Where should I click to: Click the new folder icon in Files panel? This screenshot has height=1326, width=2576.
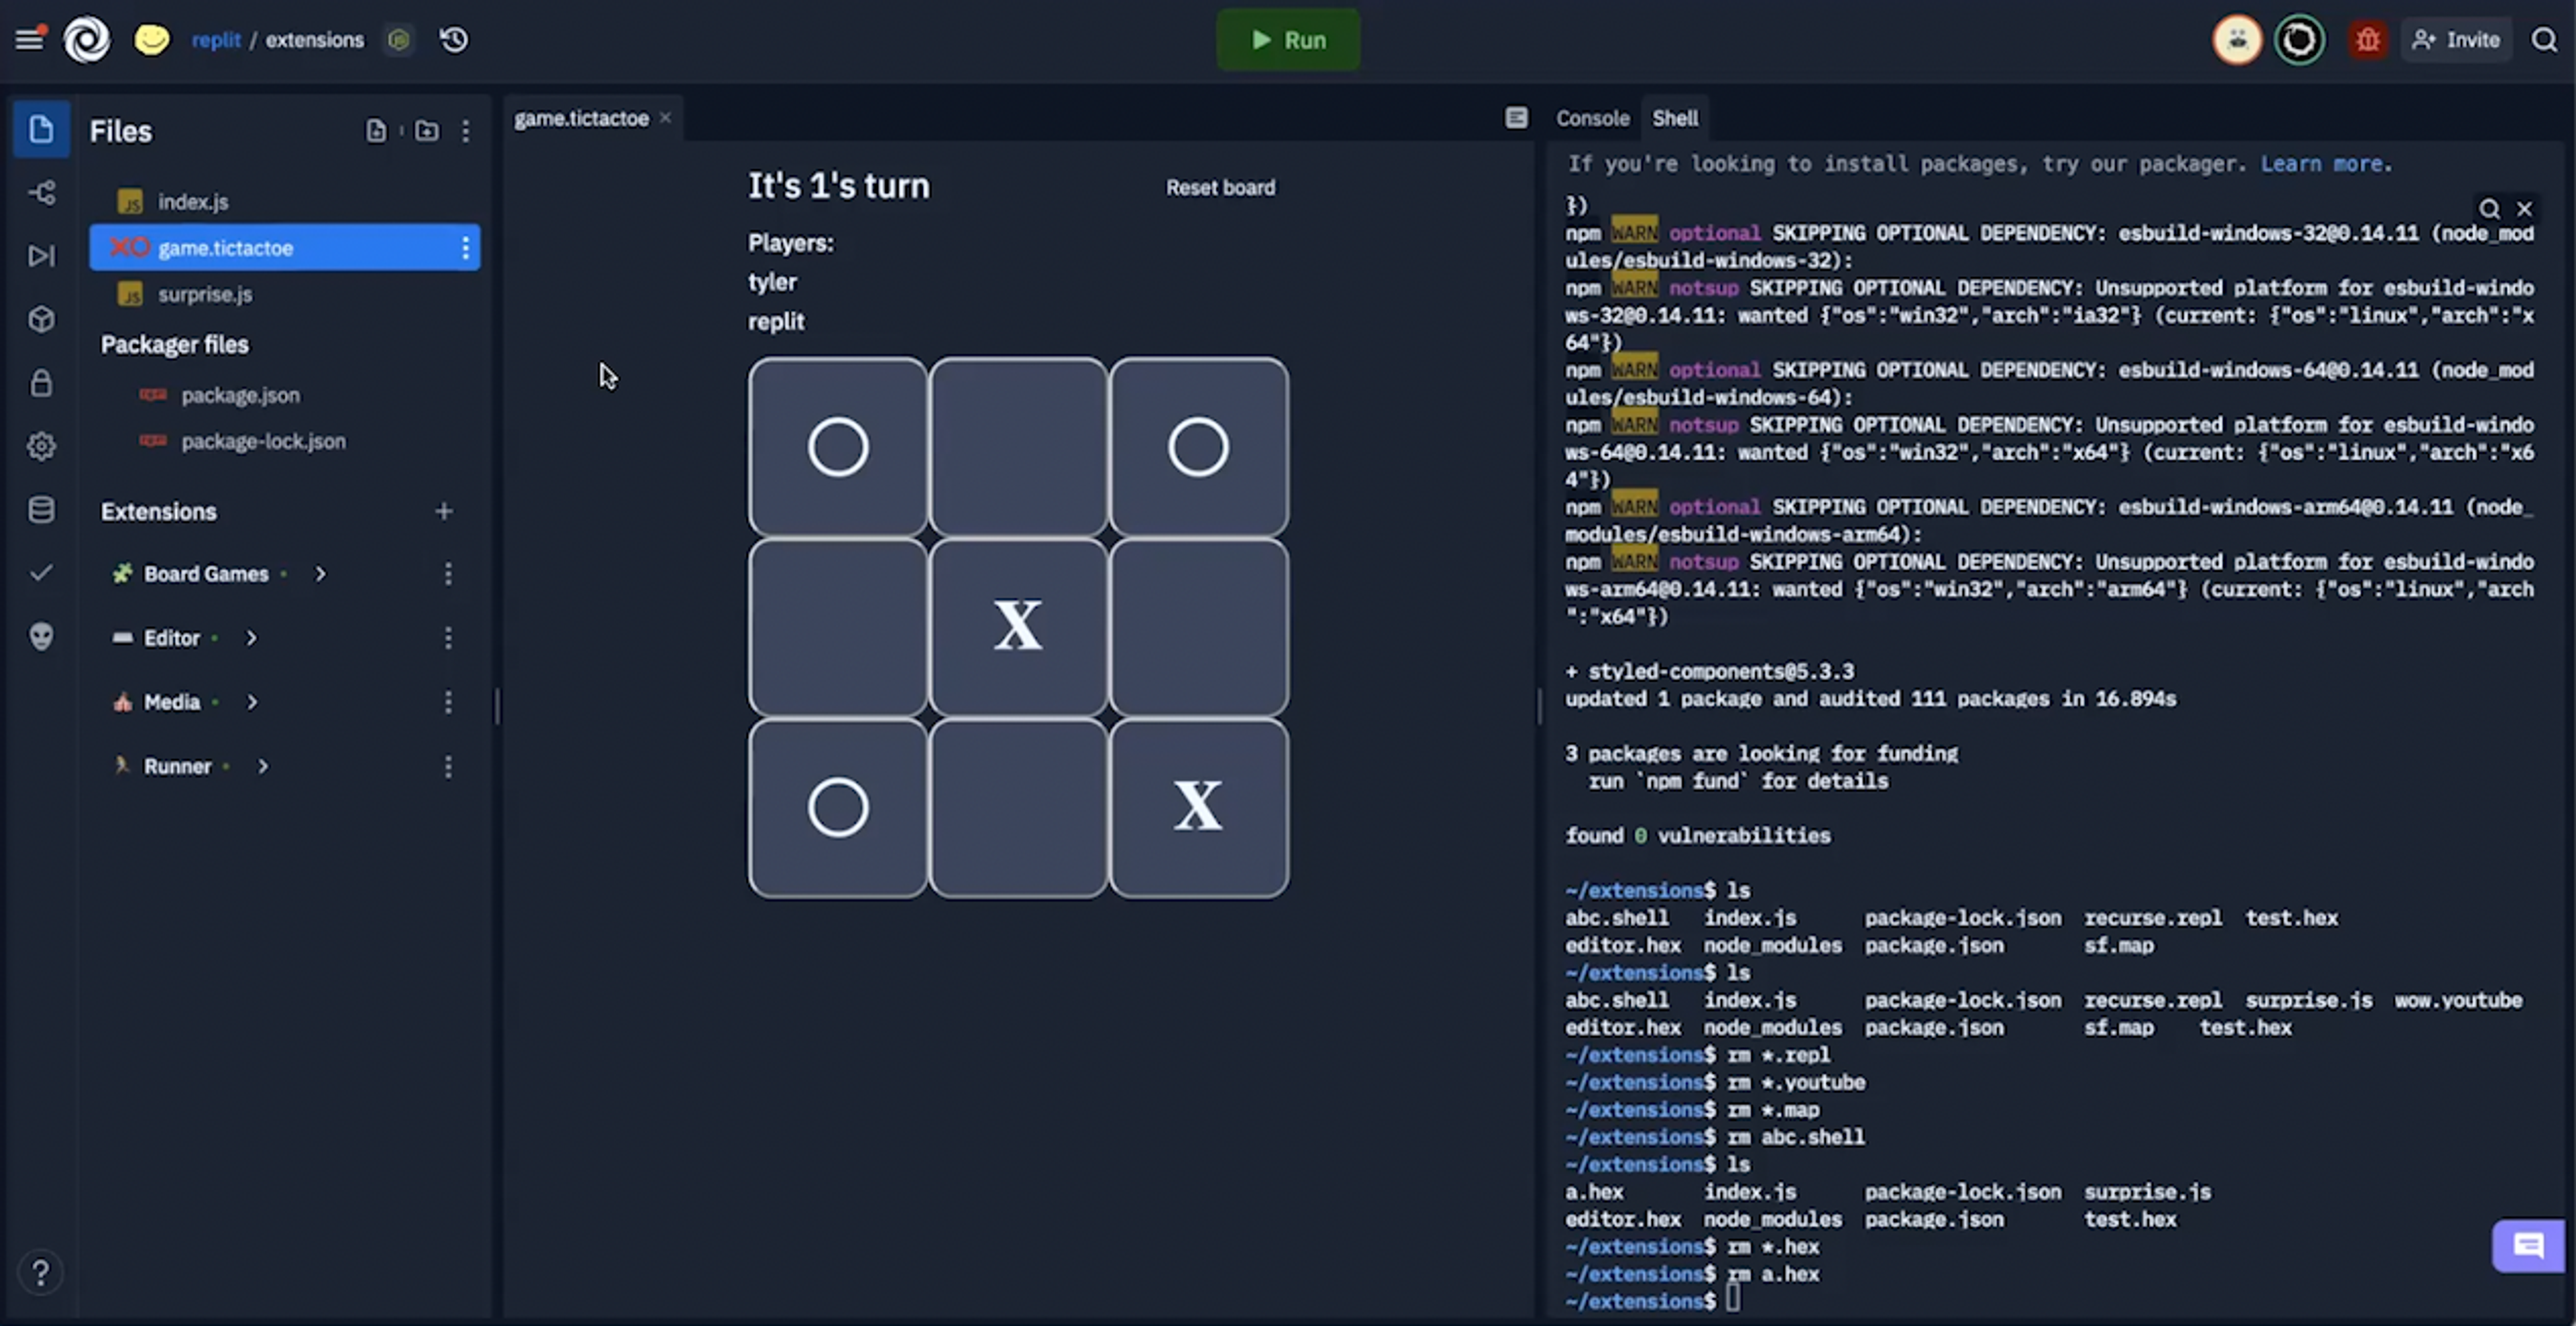[x=427, y=131]
